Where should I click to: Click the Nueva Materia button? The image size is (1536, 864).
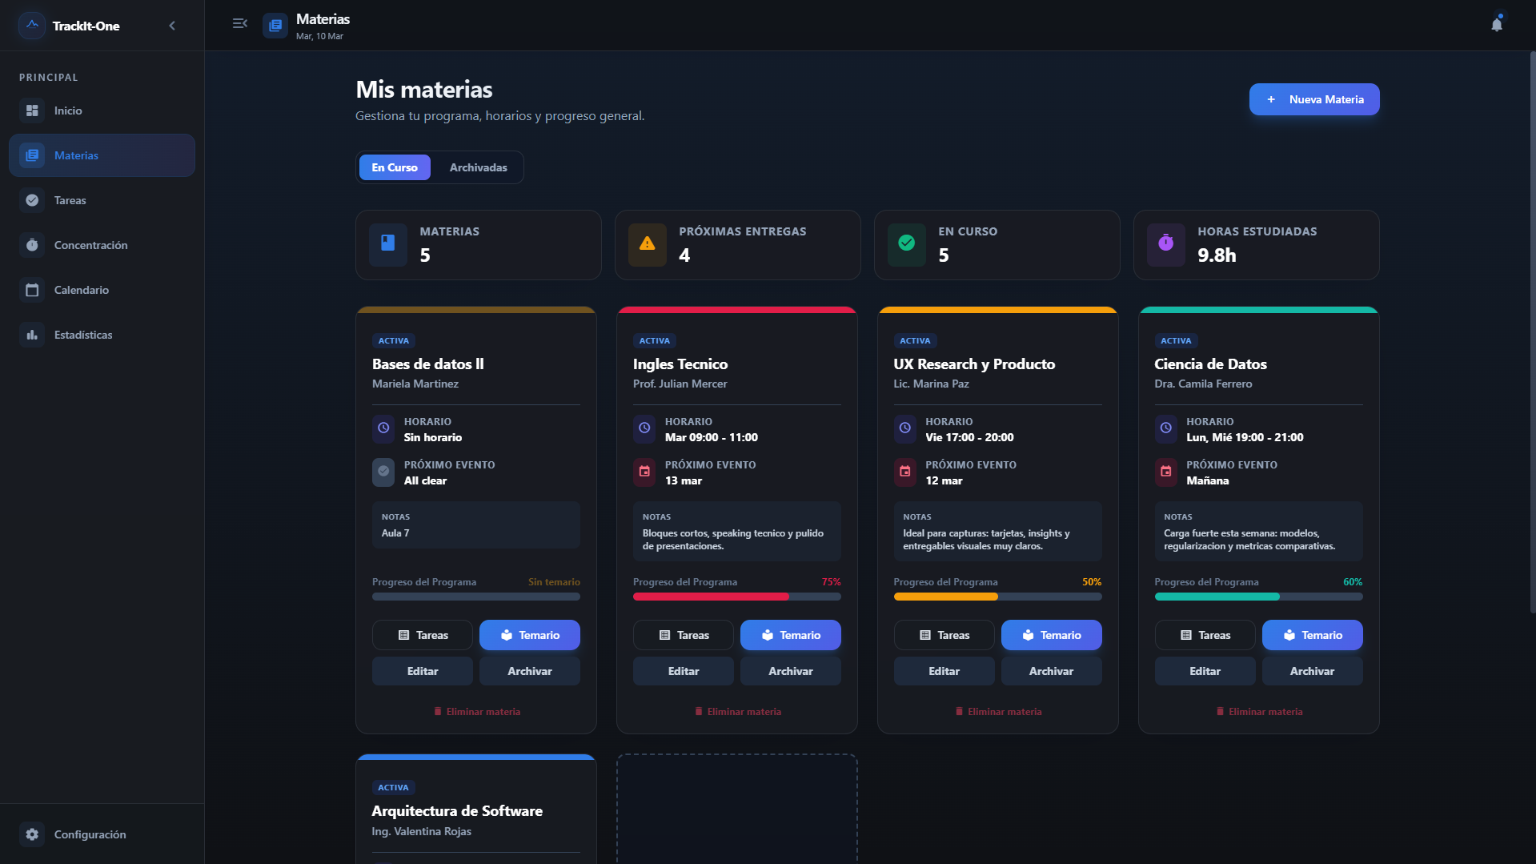coord(1314,99)
